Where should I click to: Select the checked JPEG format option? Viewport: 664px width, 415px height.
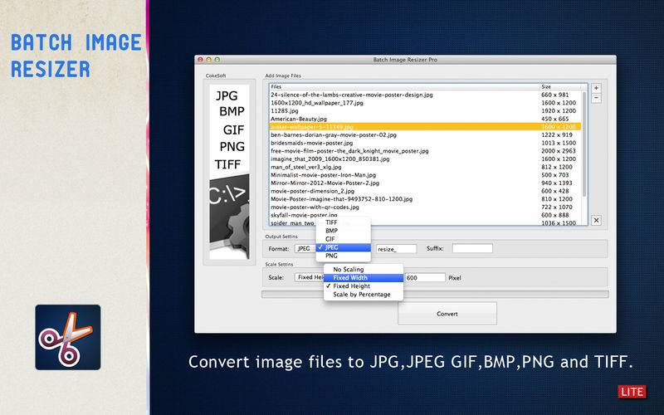coord(344,247)
